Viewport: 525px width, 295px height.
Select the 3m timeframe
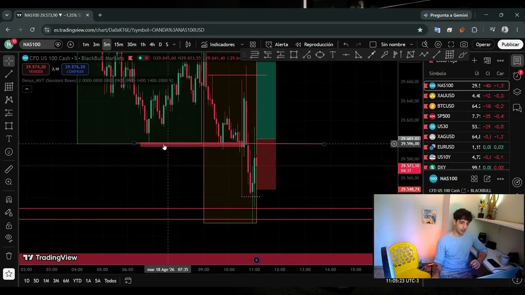(x=96, y=44)
